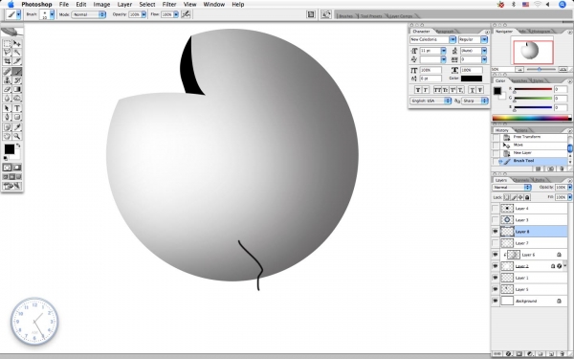Viewport: 574px width, 359px height.
Task: Select the Eyedropper tool
Action: (x=17, y=127)
